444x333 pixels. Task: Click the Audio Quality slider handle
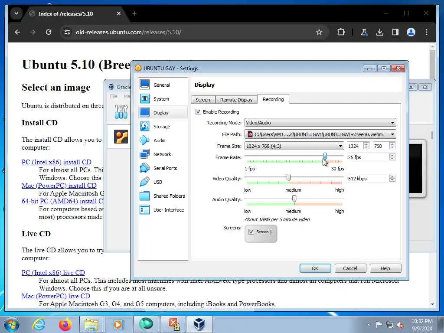pyautogui.click(x=294, y=199)
